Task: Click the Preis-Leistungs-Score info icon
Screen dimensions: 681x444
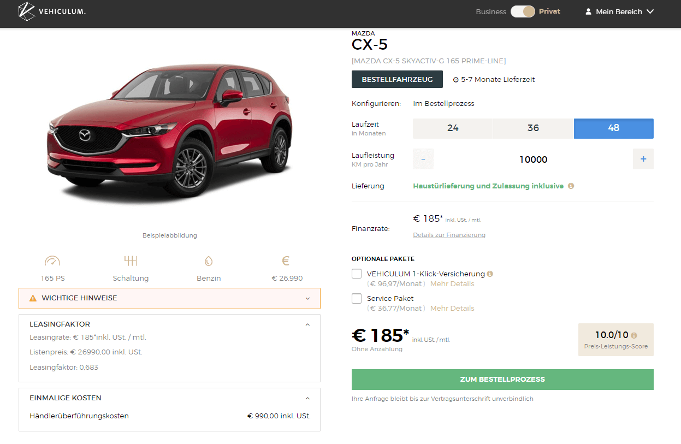Action: click(x=633, y=336)
